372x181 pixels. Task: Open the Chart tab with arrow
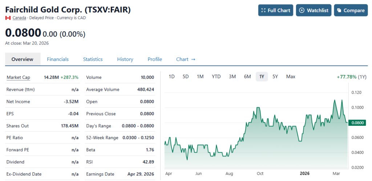pyautogui.click(x=186, y=59)
